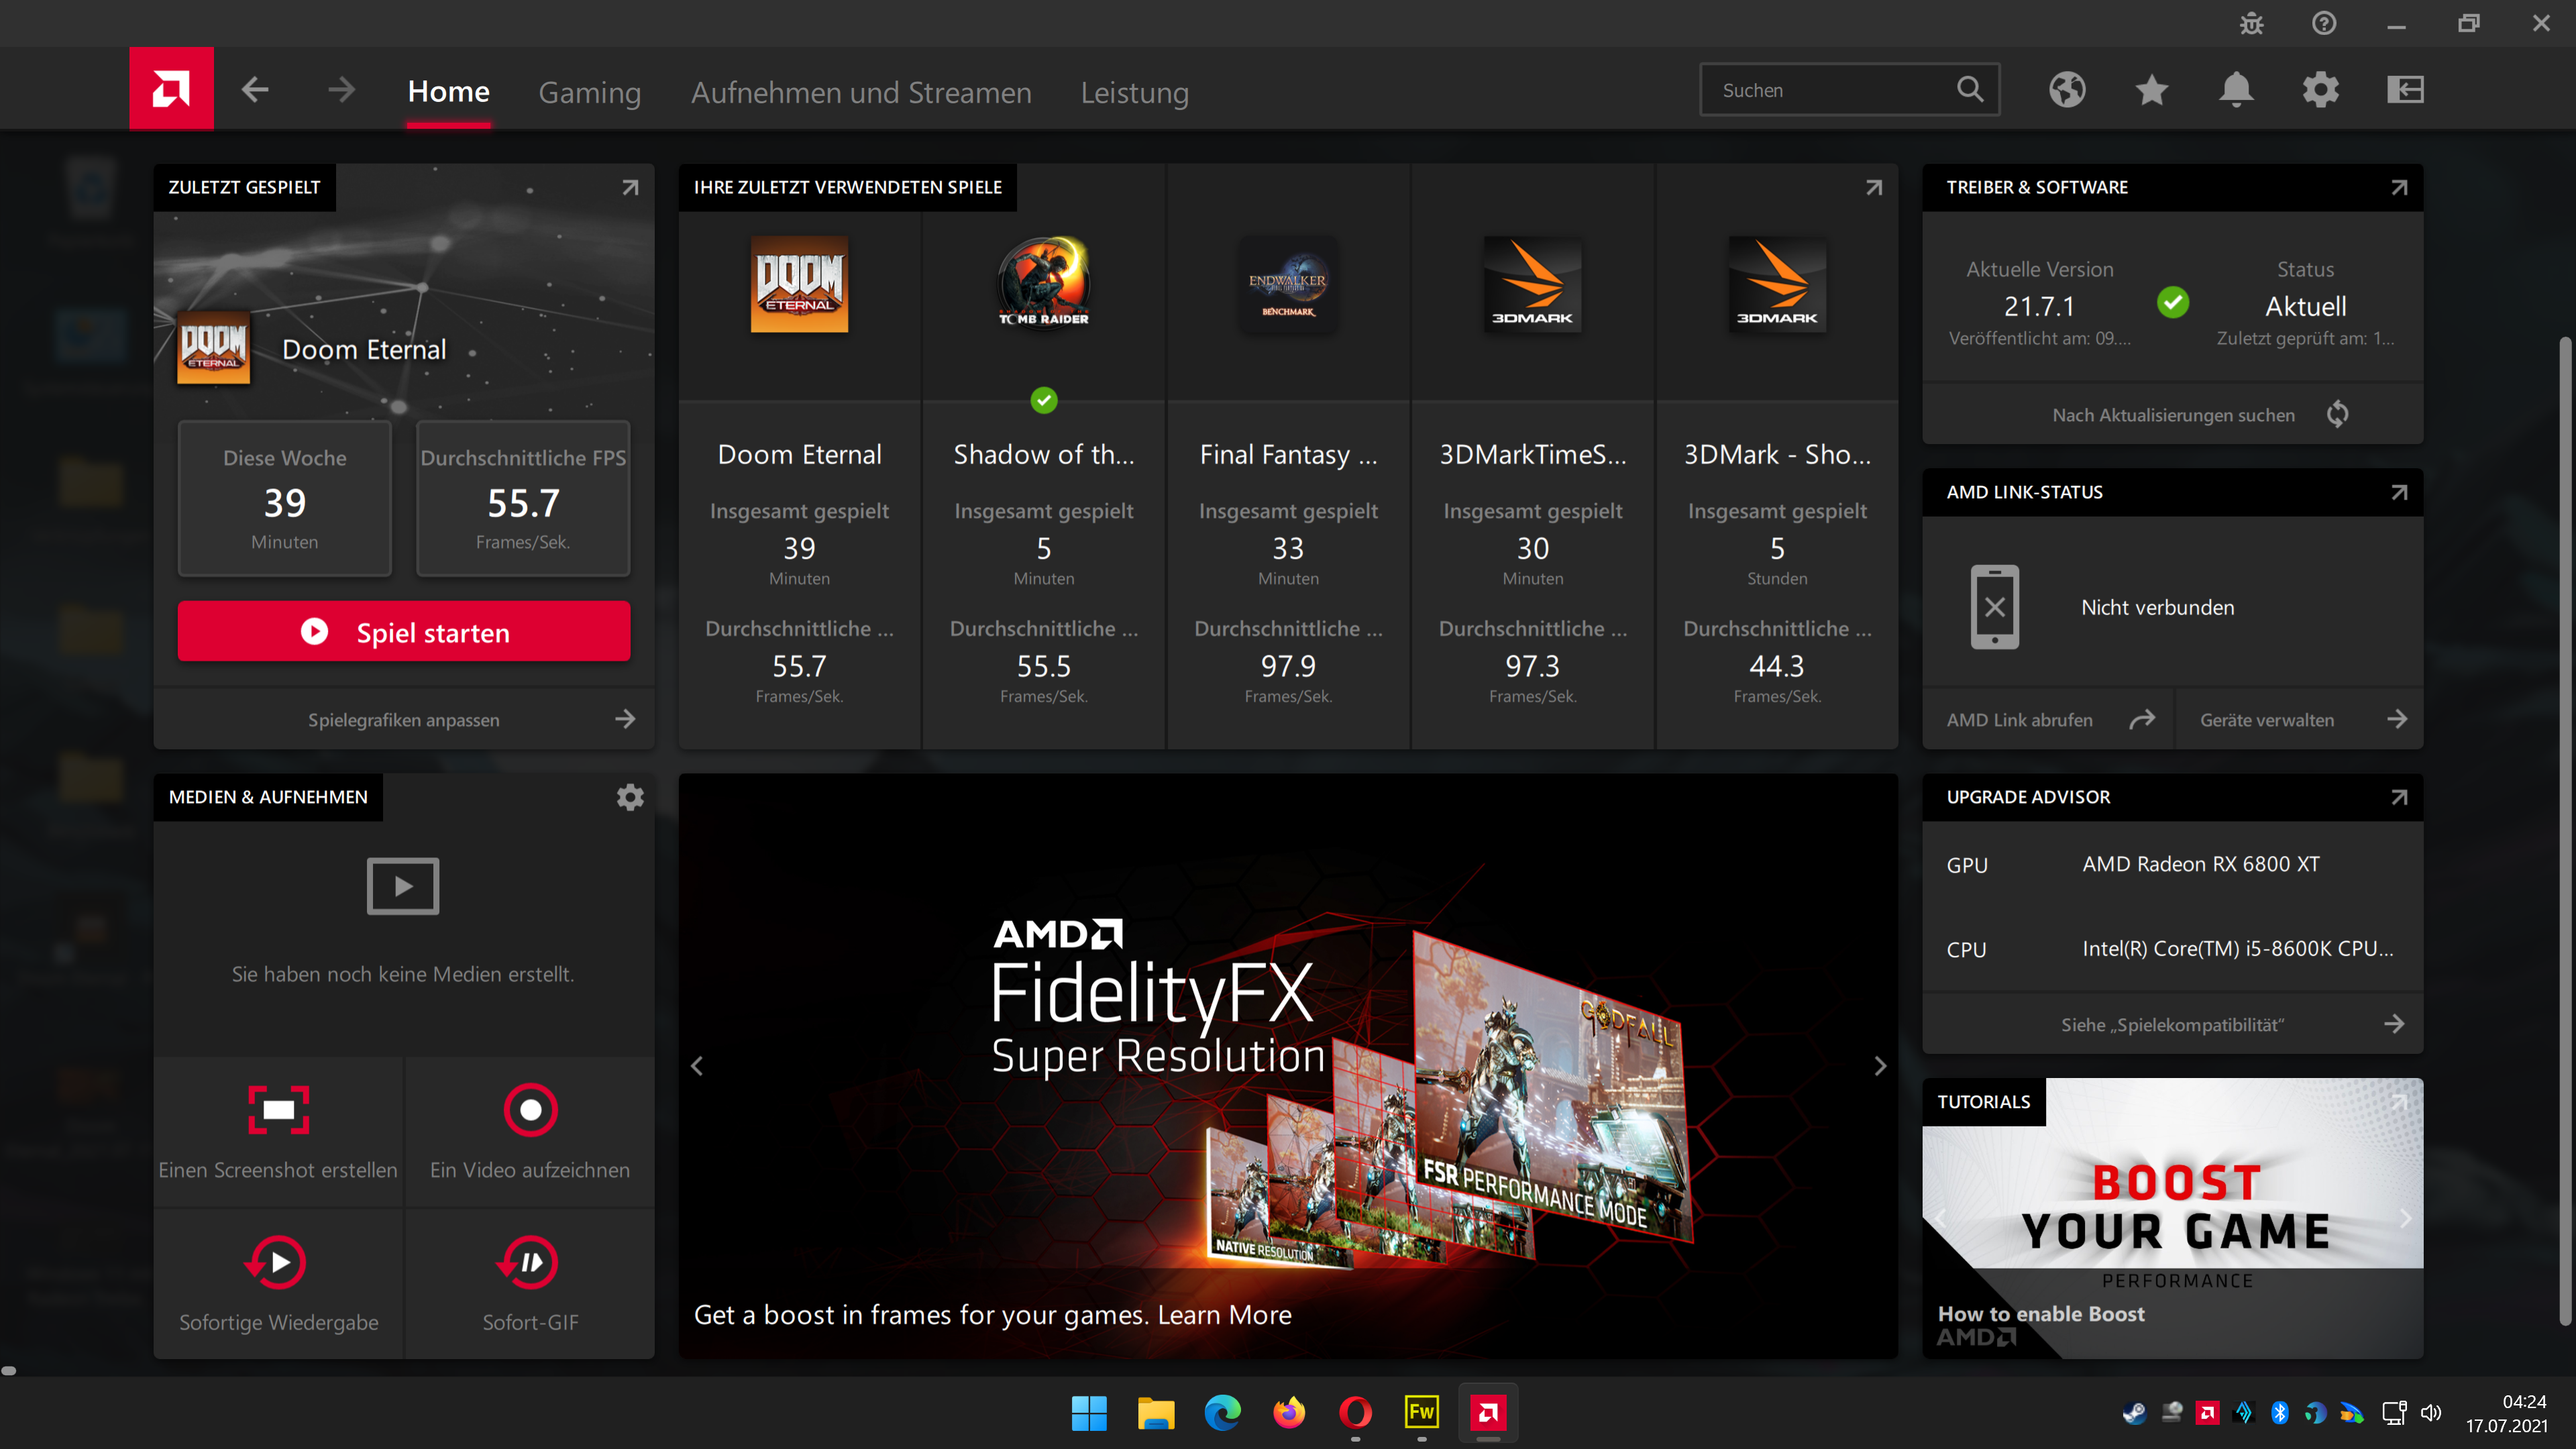Open the web browser globe icon
Image resolution: width=2576 pixels, height=1449 pixels.
(2067, 90)
